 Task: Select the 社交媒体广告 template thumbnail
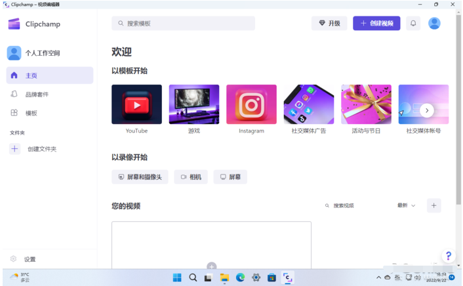309,104
